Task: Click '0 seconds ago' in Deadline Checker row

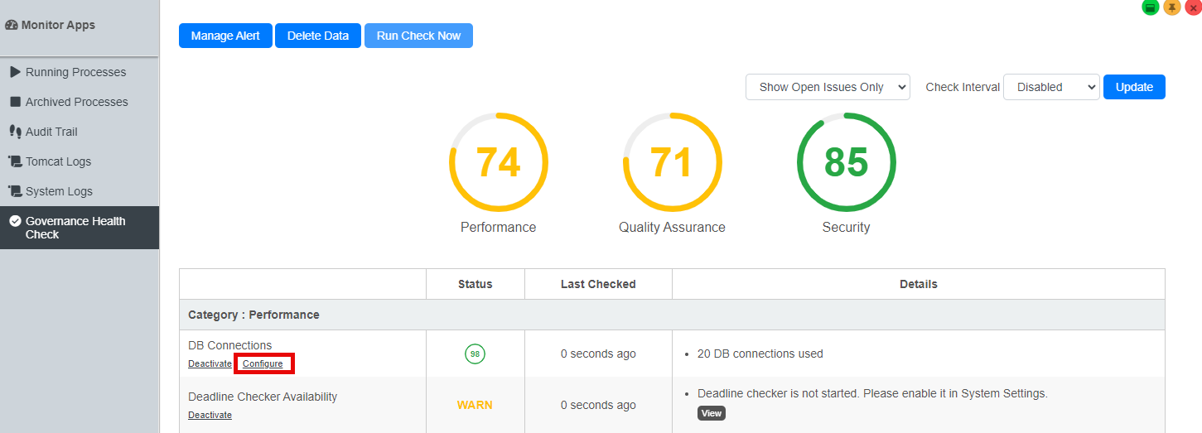Action: (598, 405)
